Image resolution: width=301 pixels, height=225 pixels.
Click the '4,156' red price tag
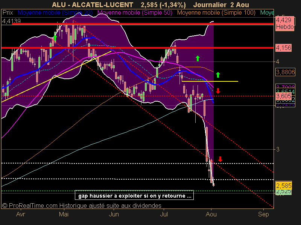pyautogui.click(x=284, y=48)
